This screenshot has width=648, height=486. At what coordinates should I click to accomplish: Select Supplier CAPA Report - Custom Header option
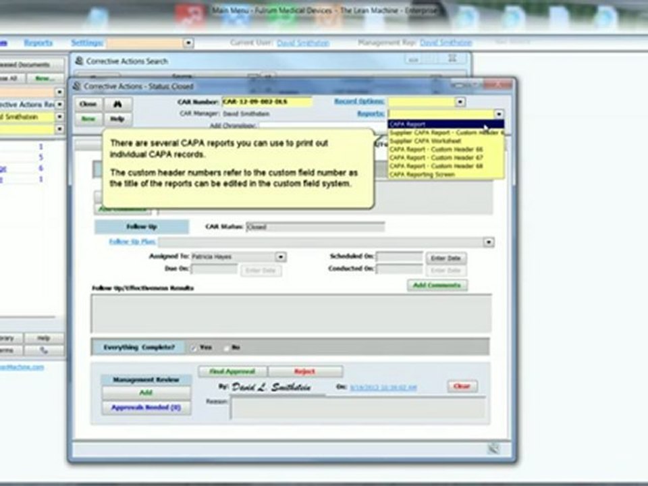pyautogui.click(x=446, y=133)
